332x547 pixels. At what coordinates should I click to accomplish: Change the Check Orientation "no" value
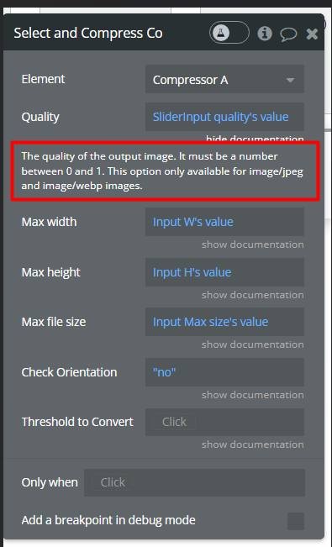(224, 372)
